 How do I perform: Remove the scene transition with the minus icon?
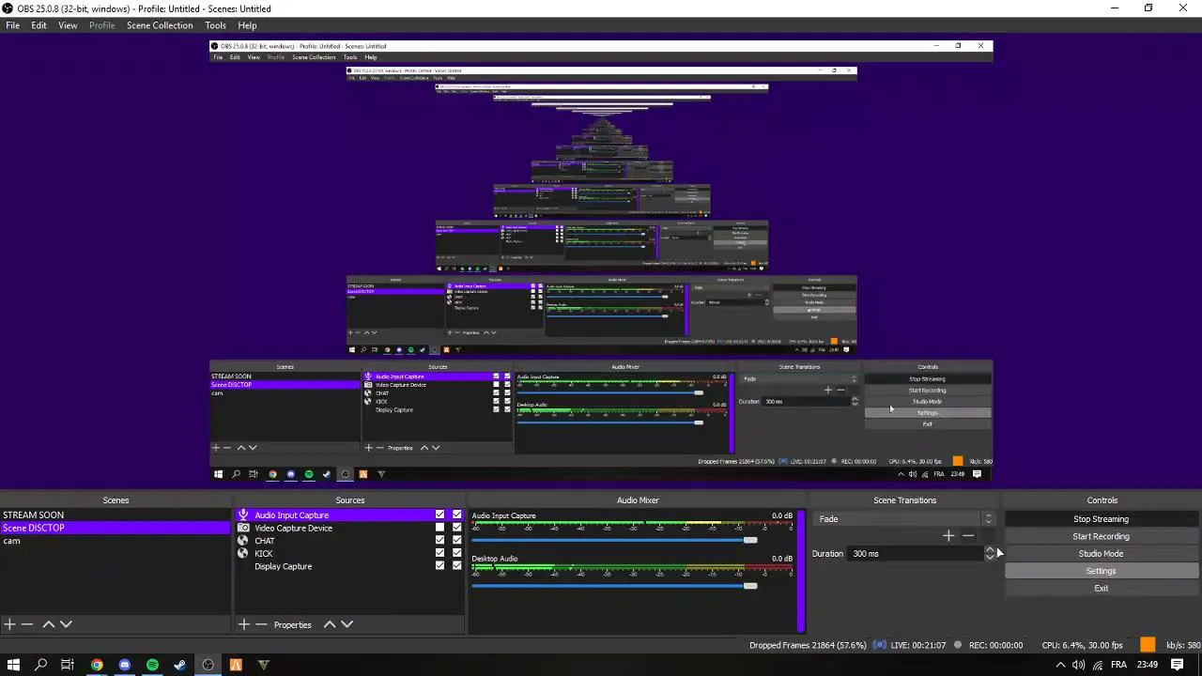968,536
